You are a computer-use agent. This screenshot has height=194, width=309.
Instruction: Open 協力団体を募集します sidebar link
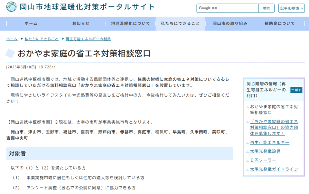tap(274, 128)
